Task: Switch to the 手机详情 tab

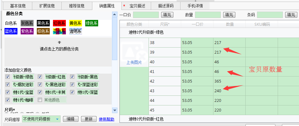Action: [195, 6]
